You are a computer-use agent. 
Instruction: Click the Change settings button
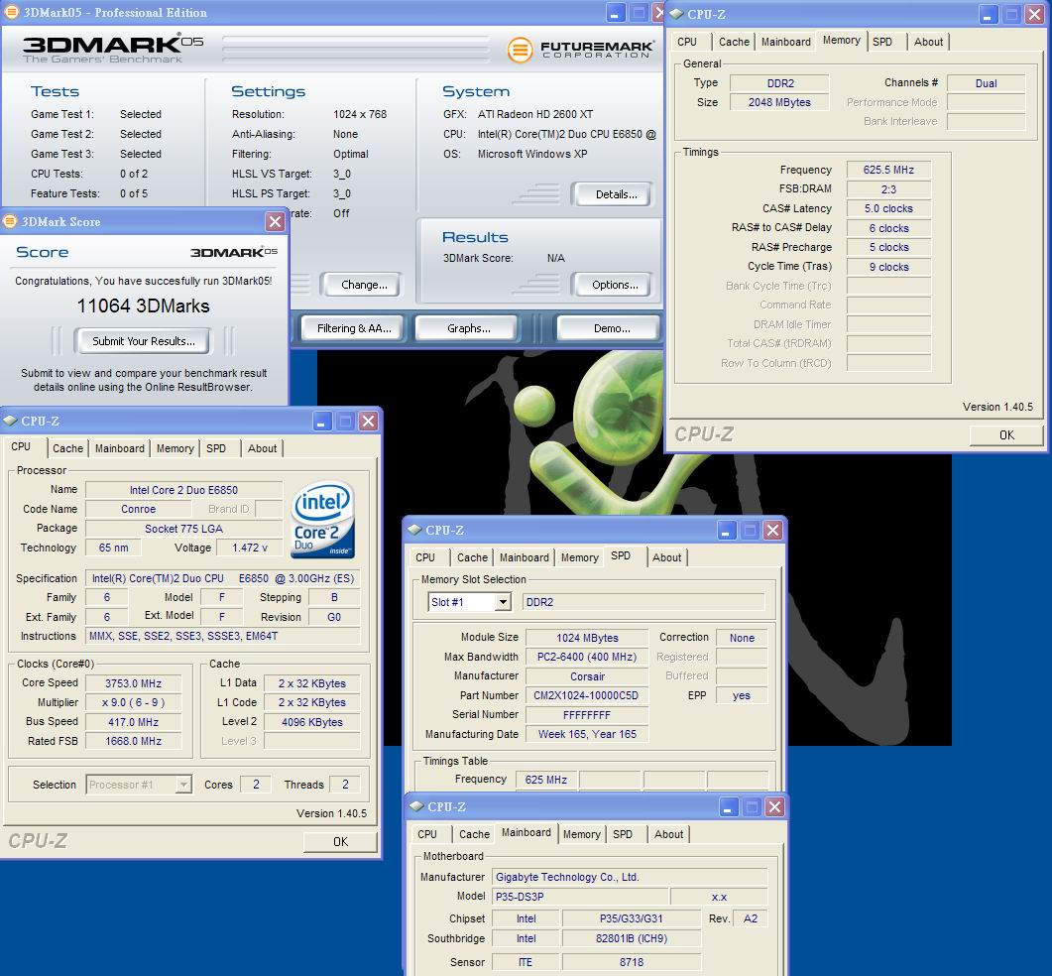coord(363,285)
